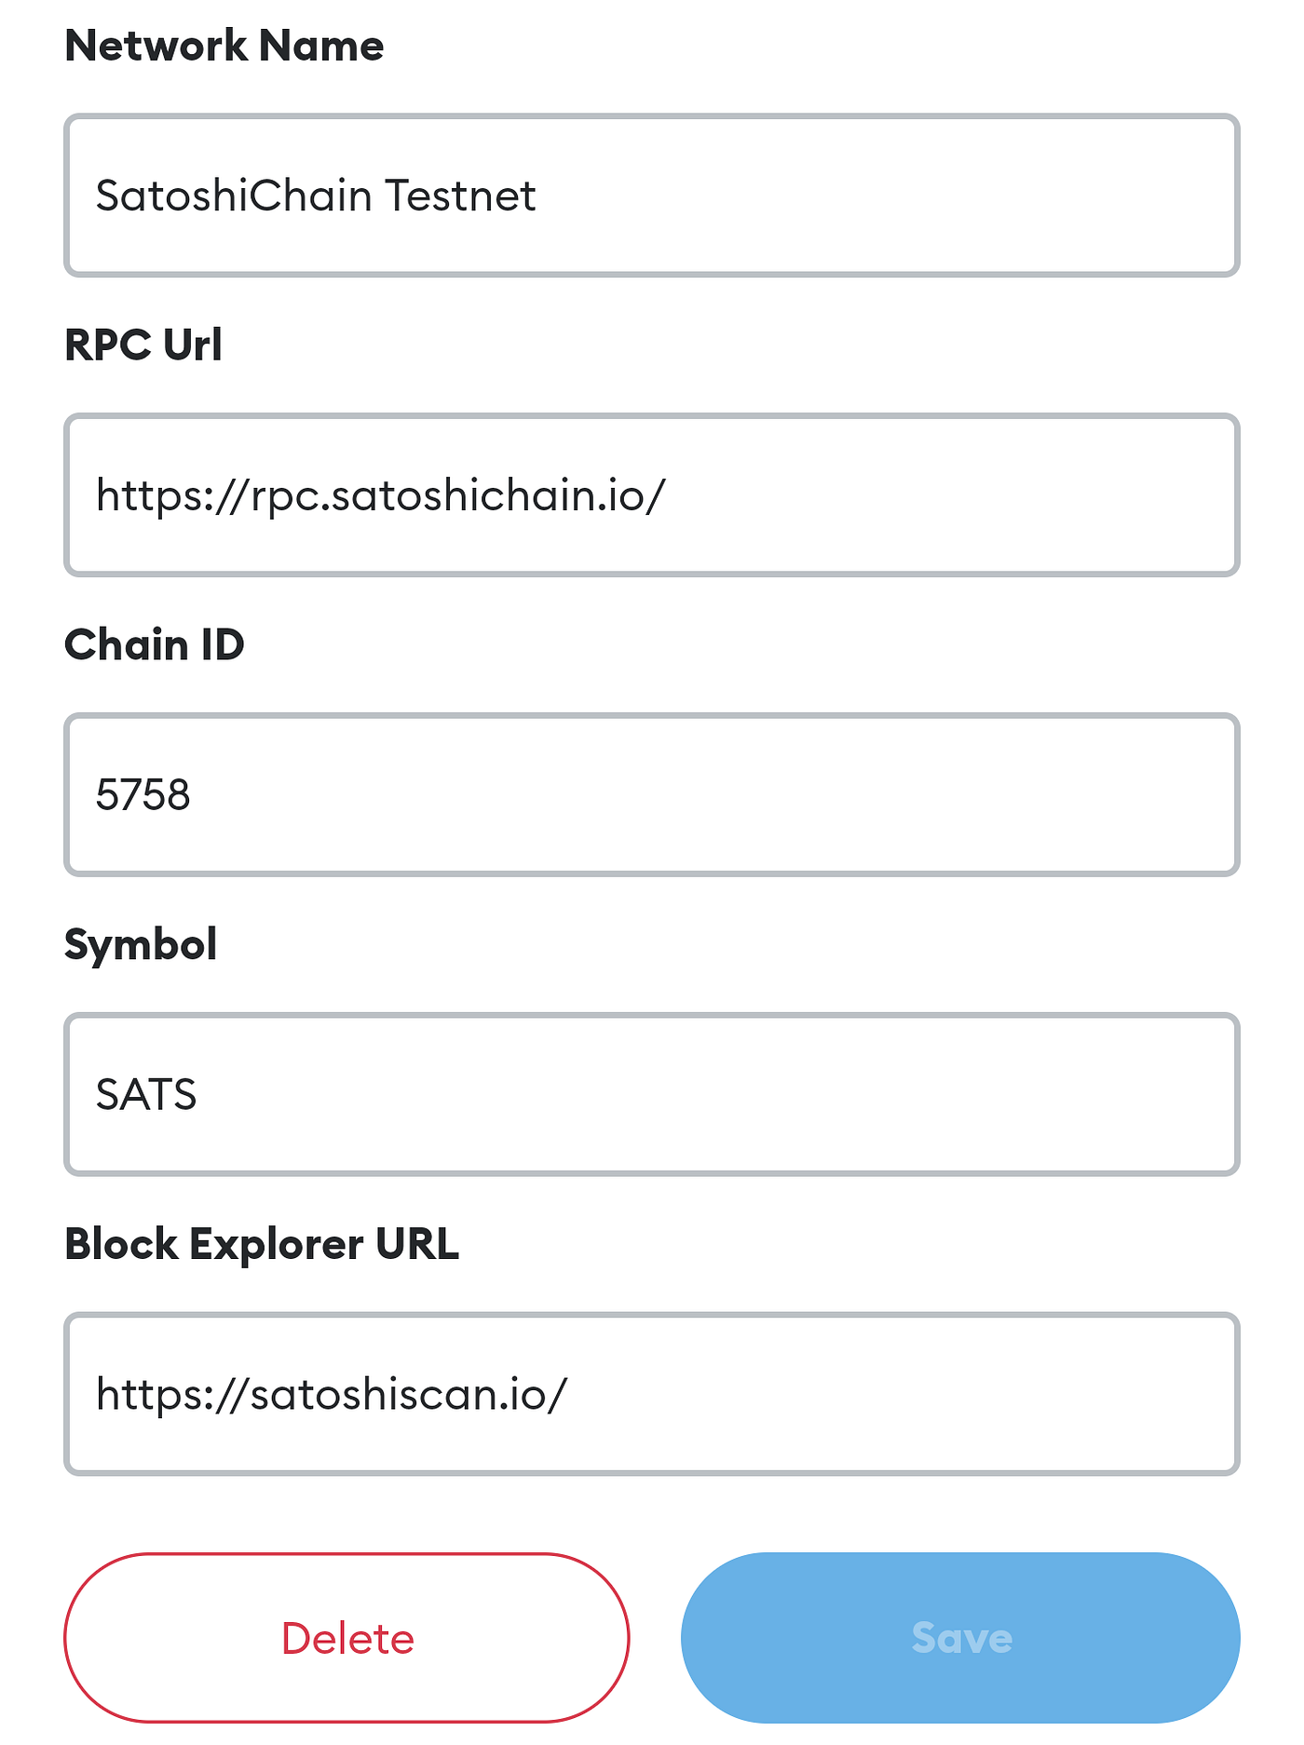
Task: Click the "Network Name" label
Action: click(224, 46)
